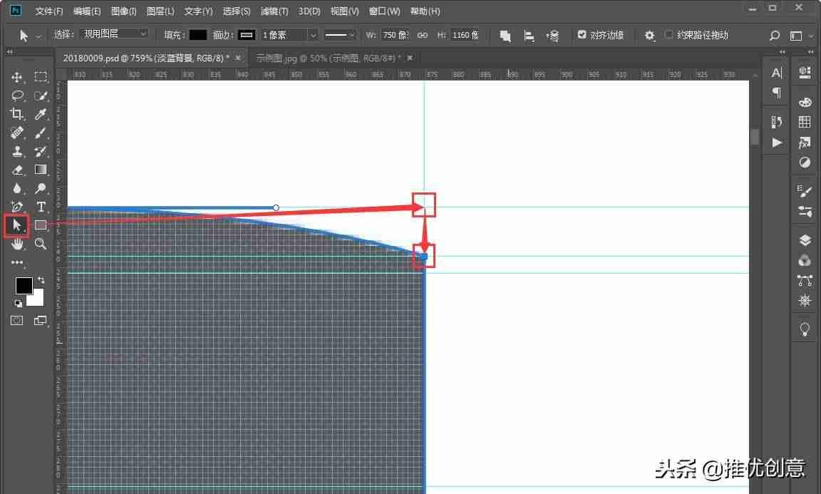Open the stroke line style dropdown

tap(339, 35)
